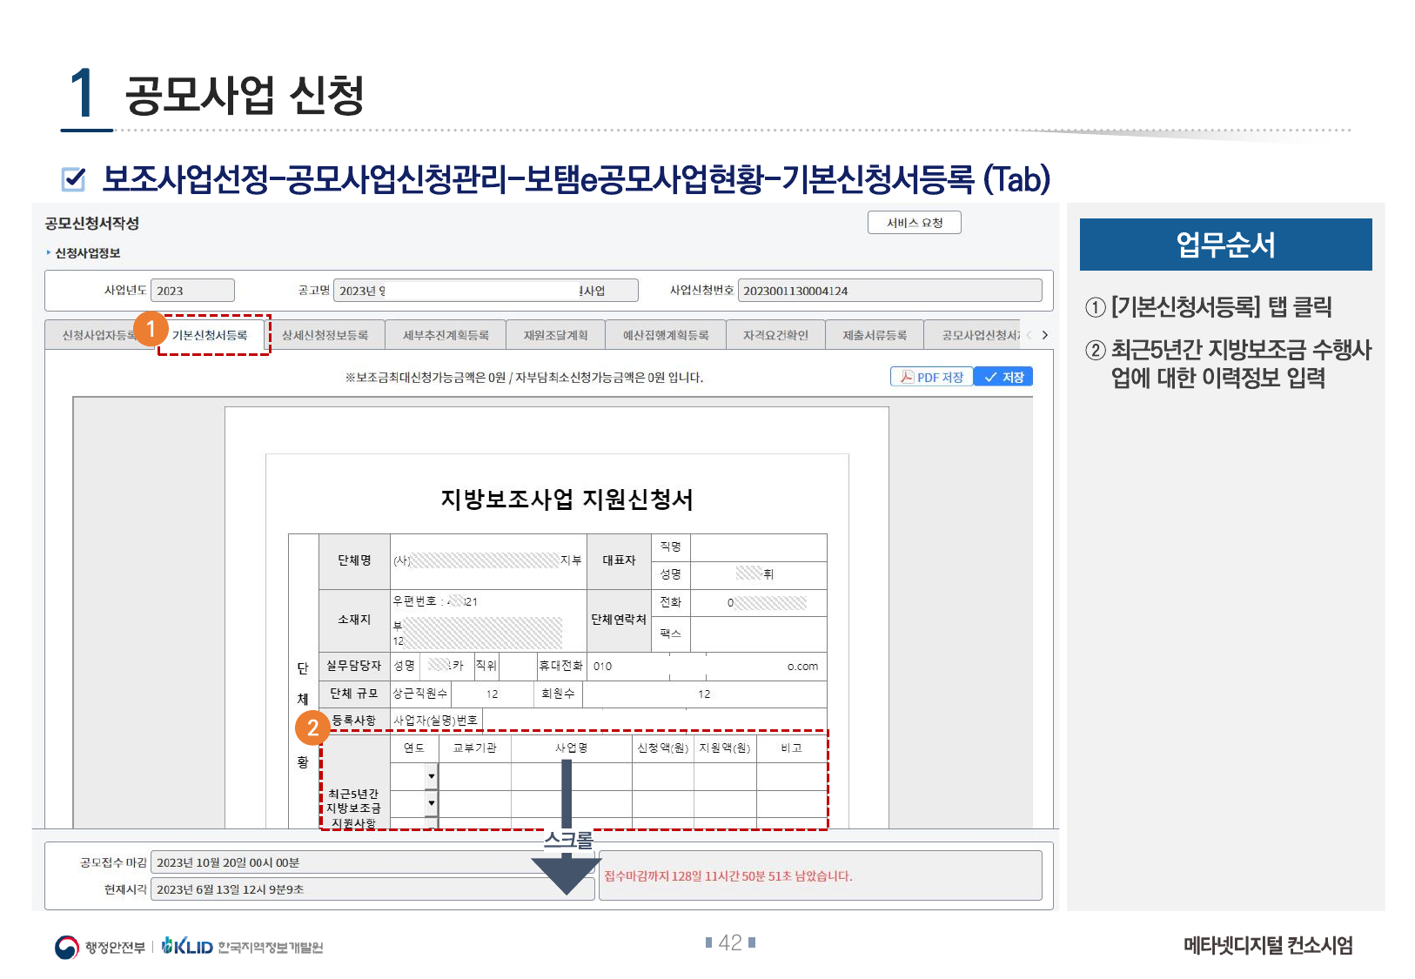Select the first row 교부기관 cell
This screenshot has height=979, width=1415.
click(x=474, y=775)
